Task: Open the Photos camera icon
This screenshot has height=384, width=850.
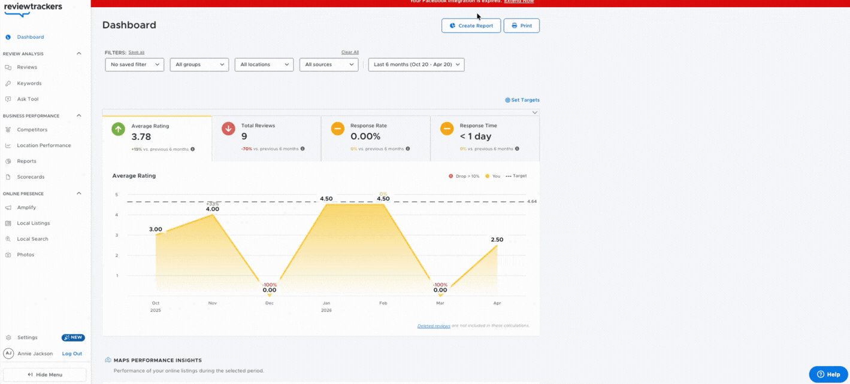Action: [x=8, y=255]
